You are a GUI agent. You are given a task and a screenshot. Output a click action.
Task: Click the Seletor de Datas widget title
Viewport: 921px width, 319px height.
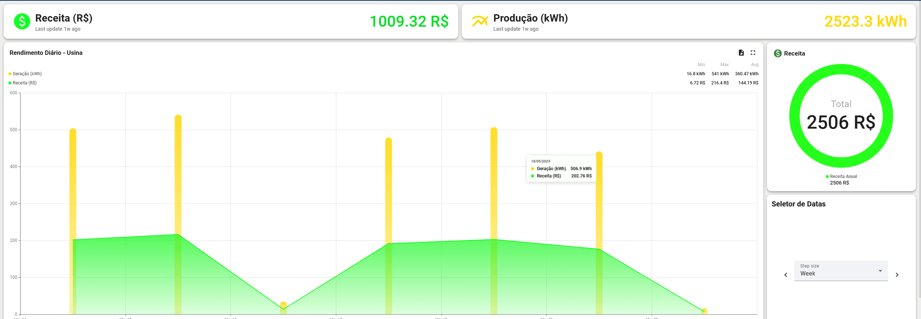tap(798, 204)
